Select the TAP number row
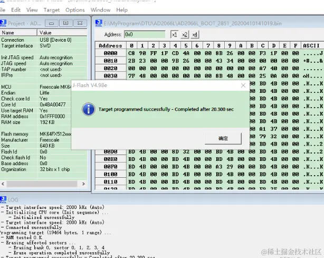 [x=43, y=70]
